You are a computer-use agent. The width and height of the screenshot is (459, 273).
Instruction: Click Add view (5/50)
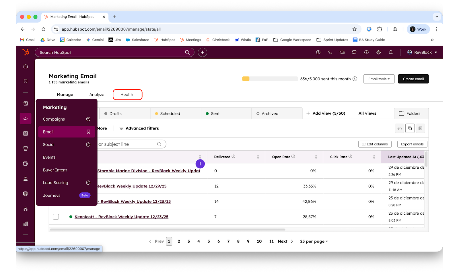pyautogui.click(x=326, y=113)
